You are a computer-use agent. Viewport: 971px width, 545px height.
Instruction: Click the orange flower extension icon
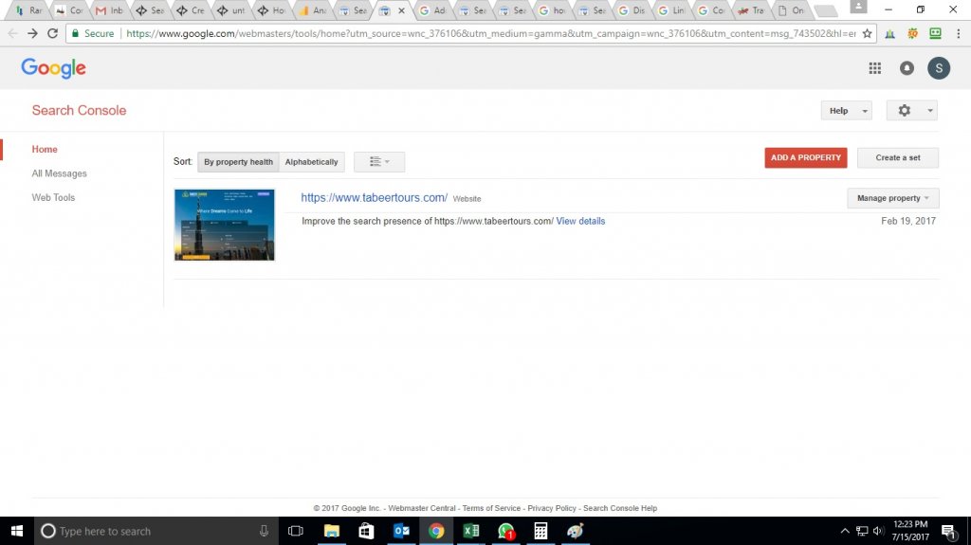[x=913, y=33]
